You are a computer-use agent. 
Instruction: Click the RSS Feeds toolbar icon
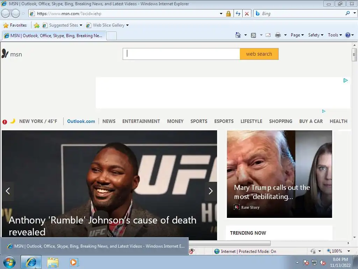(253, 35)
